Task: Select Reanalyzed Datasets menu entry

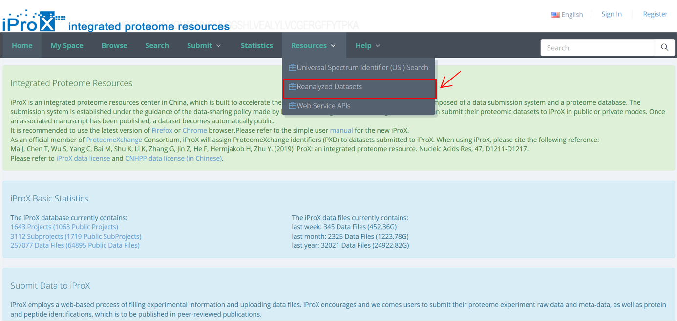Action: tap(359, 87)
